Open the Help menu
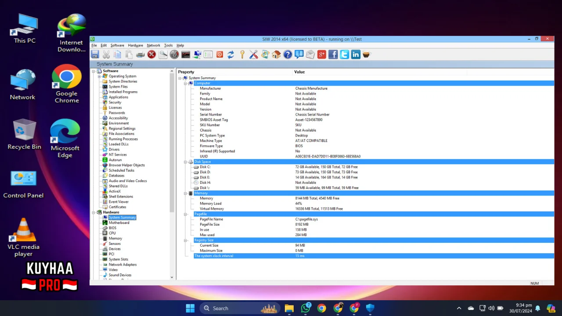Image resolution: width=562 pixels, height=316 pixels. tap(180, 45)
